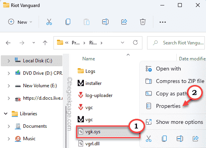The width and height of the screenshot is (206, 148).
Task: Open the Logs folder
Action: 86,71
